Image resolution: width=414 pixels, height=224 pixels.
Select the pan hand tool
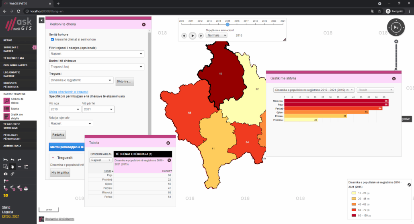12,167
